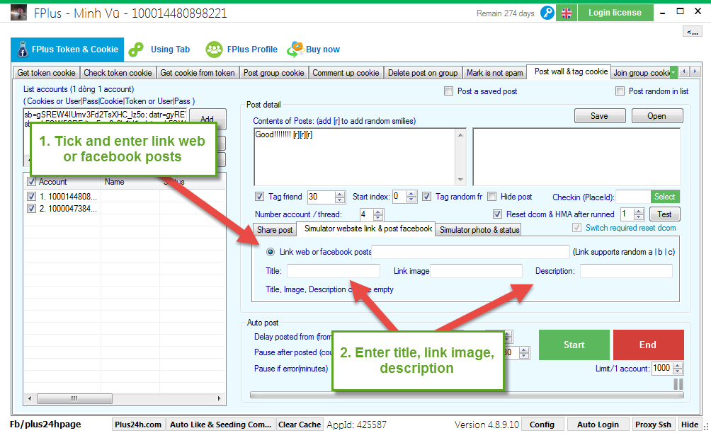Viewport: 711px width, 433px height.
Task: Open the tab list dropdown arrow
Action: (673, 72)
